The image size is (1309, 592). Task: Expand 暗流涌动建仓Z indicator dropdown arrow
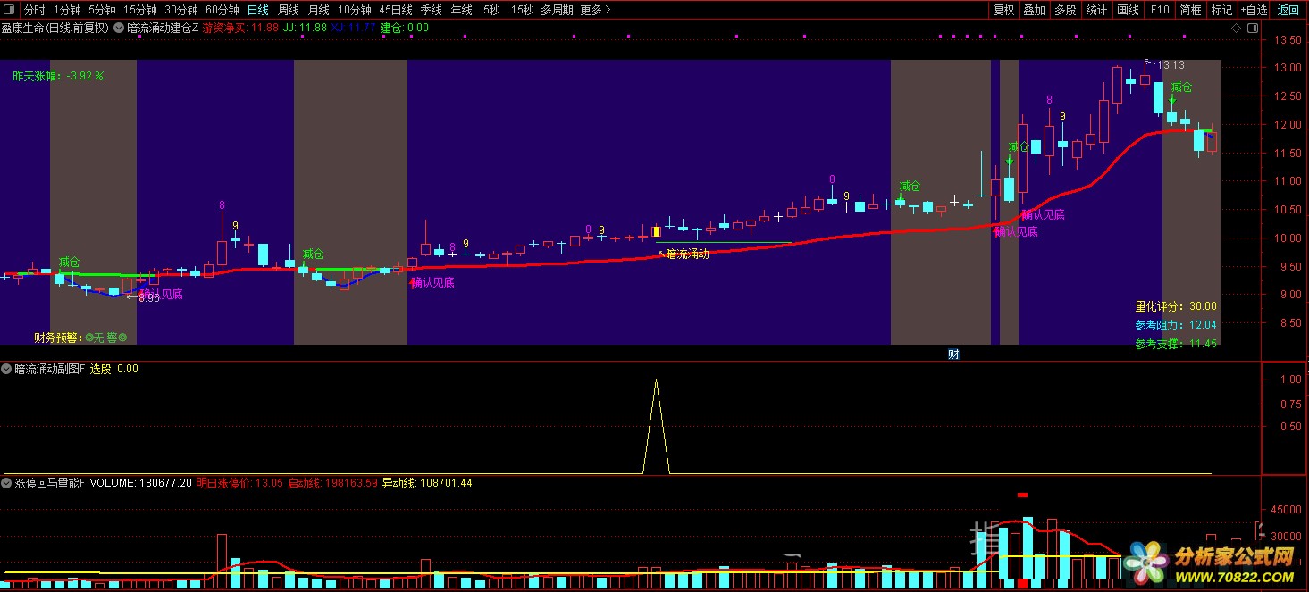pyautogui.click(x=120, y=28)
